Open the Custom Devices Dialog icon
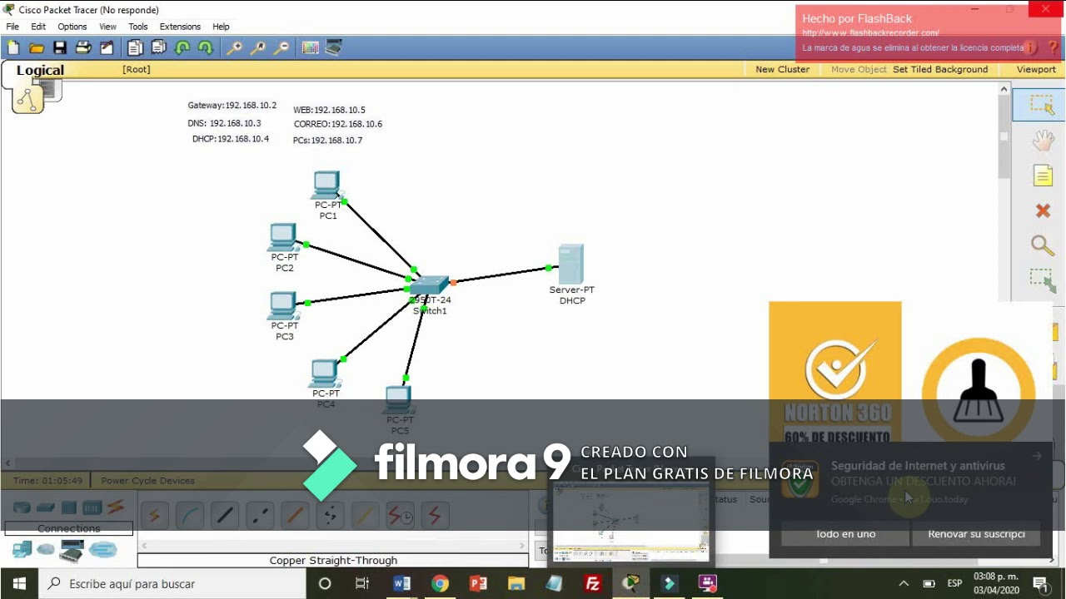Viewport: 1066px width, 599px height. tap(333, 48)
